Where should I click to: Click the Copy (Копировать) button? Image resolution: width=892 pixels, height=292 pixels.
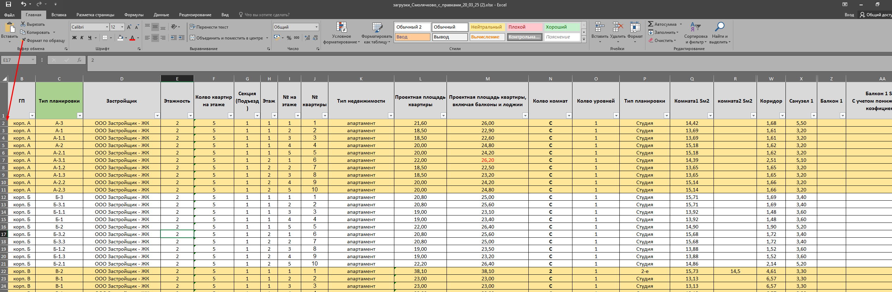pyautogui.click(x=35, y=32)
